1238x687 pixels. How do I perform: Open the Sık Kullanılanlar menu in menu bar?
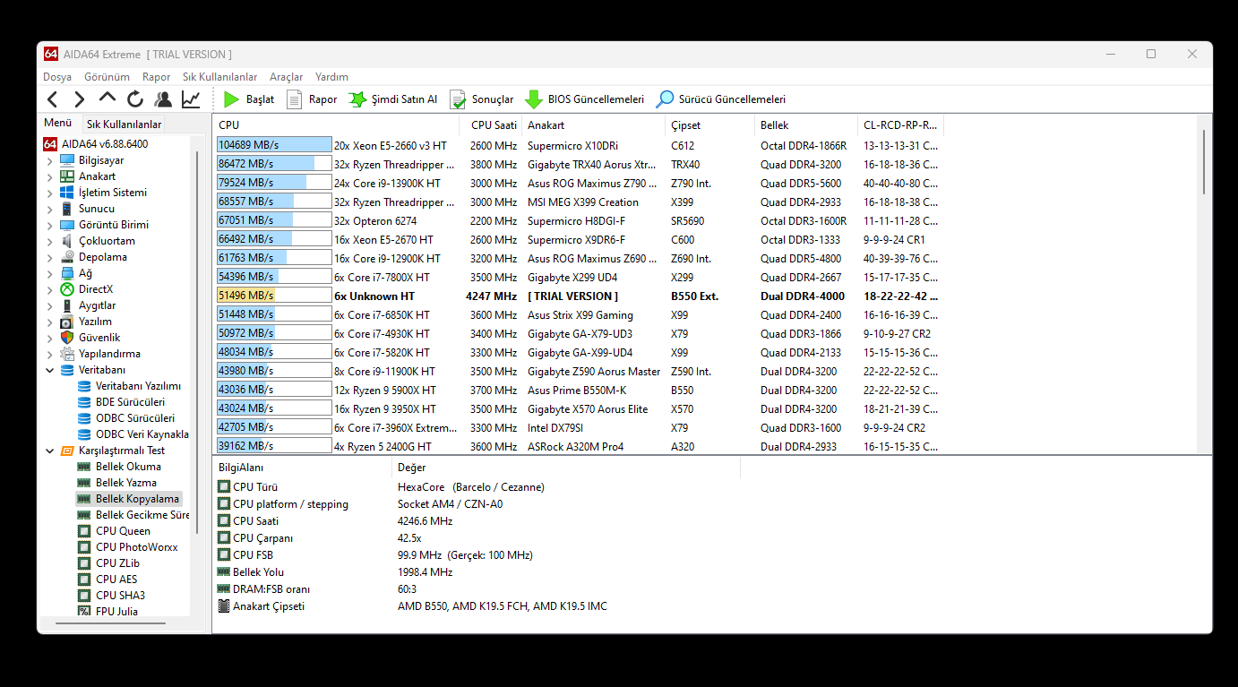click(x=219, y=77)
